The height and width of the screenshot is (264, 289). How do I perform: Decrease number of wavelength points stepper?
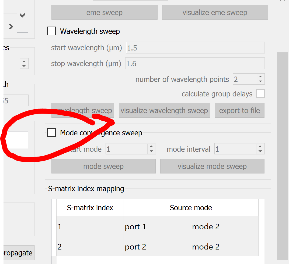(x=260, y=81)
